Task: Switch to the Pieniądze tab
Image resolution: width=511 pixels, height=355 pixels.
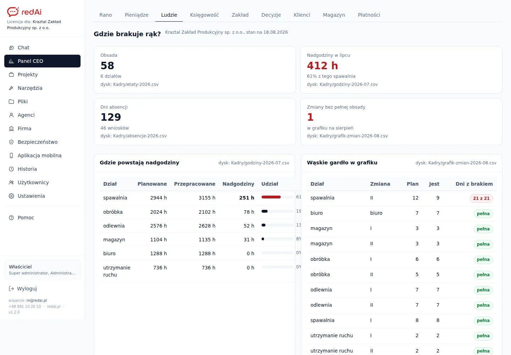Action: click(137, 15)
